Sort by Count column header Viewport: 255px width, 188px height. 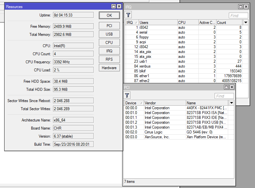point(229,22)
